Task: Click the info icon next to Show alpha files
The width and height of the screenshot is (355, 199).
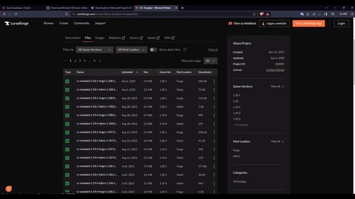Action: [185, 49]
